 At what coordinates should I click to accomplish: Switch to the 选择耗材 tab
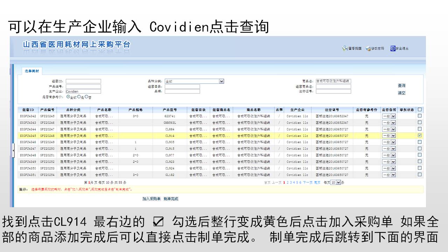click(x=32, y=71)
